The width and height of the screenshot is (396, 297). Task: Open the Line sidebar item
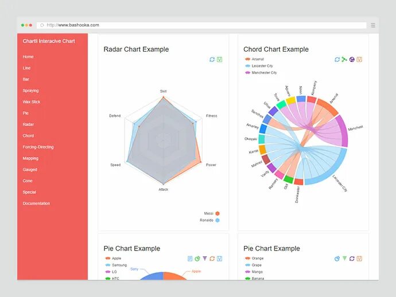click(x=26, y=68)
